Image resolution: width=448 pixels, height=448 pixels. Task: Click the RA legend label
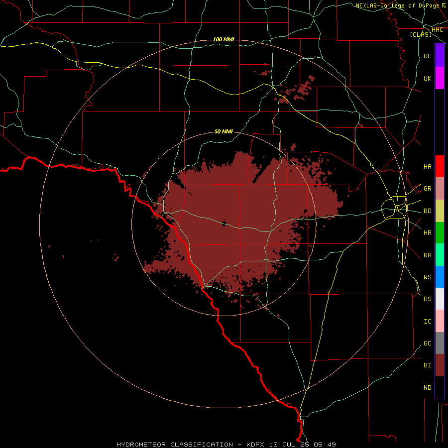(428, 255)
